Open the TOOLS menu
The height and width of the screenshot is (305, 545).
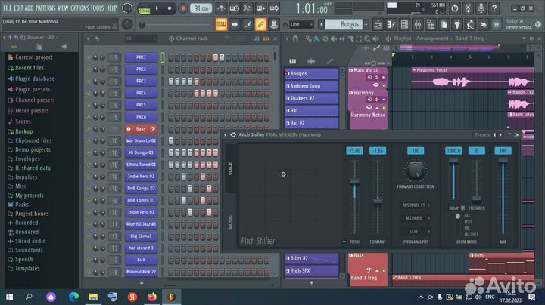point(98,8)
